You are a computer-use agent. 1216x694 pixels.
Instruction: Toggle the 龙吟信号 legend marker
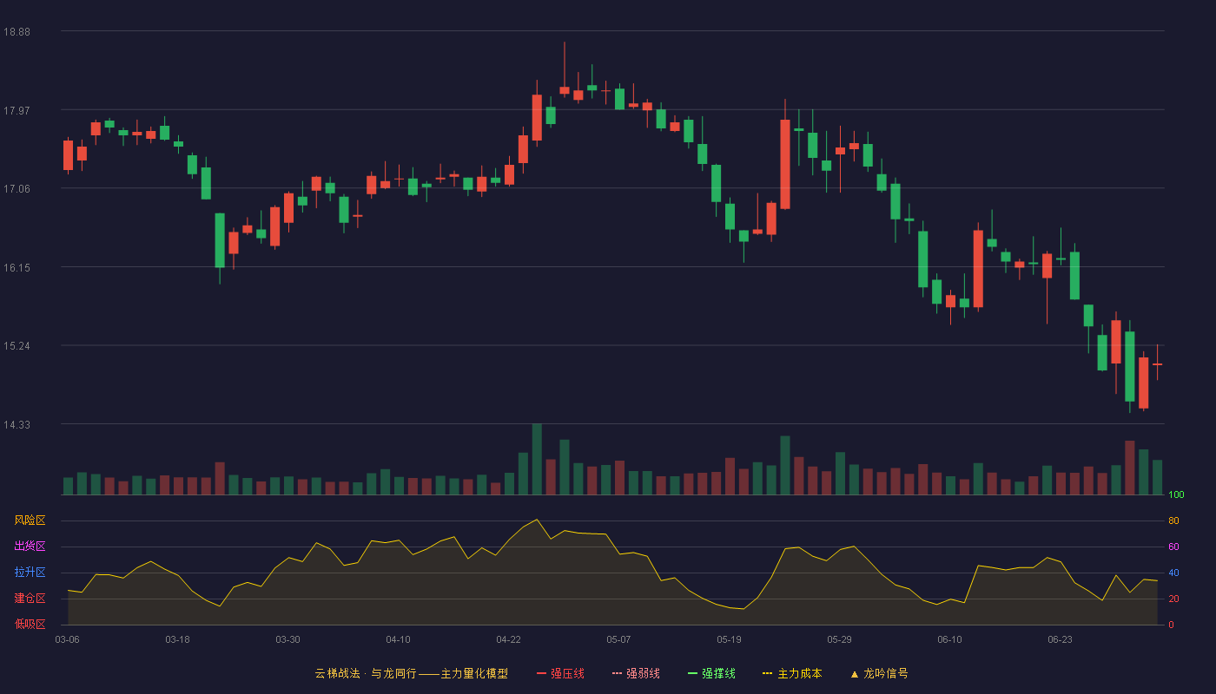(879, 673)
